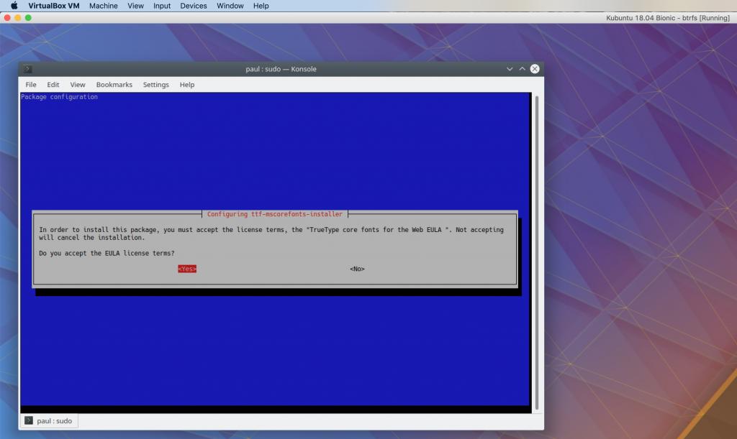
Task: Click the Apple logo menu
Action: [x=14, y=6]
